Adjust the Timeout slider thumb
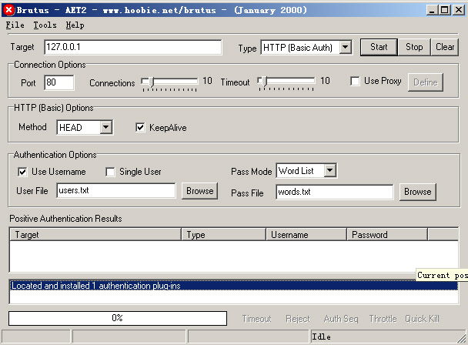The width and height of the screenshot is (468, 345). pyautogui.click(x=265, y=82)
